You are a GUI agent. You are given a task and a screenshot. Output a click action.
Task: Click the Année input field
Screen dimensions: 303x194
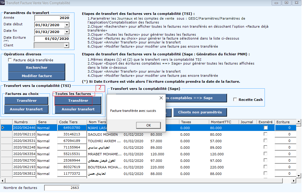[x=52, y=18]
